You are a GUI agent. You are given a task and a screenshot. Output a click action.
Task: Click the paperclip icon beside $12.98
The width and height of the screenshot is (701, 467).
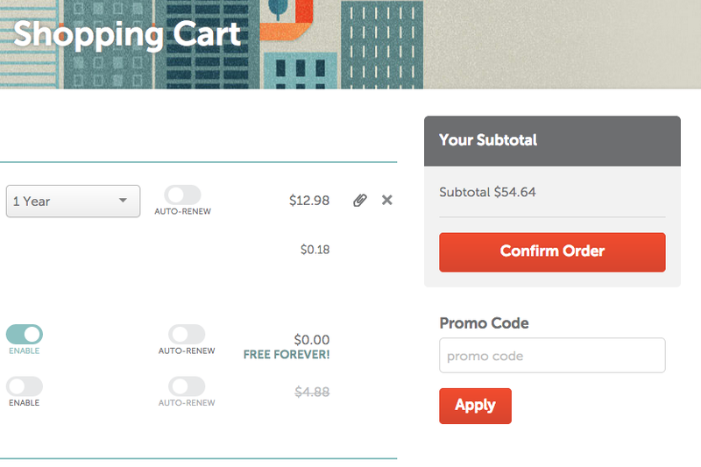(360, 201)
